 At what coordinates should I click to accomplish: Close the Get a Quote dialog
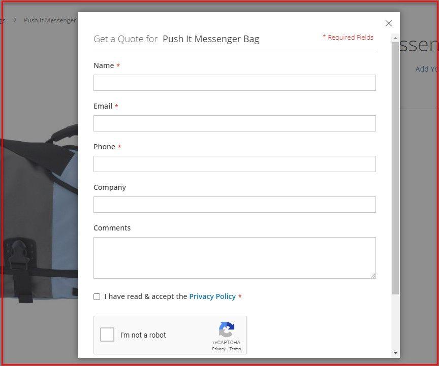389,23
